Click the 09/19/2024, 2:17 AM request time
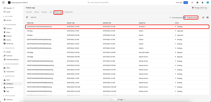The height and width of the screenshot is (102, 211). pos(73,31)
